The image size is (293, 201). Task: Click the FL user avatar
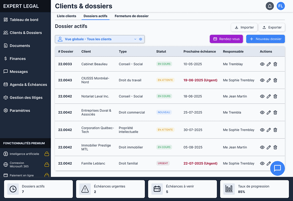281,6
